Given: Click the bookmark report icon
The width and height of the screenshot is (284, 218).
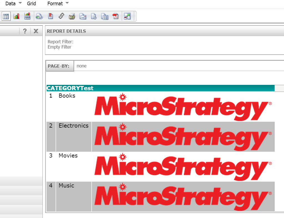Looking at the screenshot, I should coord(50,16).
